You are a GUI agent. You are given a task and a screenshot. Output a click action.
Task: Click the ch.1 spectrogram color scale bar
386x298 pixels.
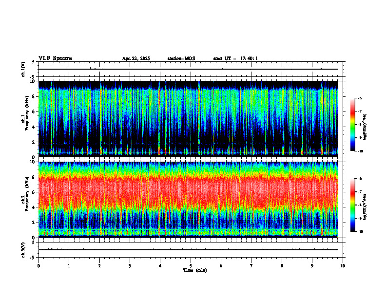click(352, 125)
